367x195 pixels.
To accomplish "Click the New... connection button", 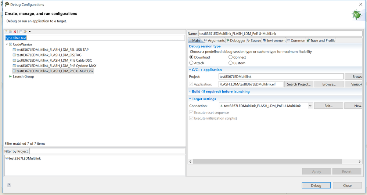I will pos(353,106).
